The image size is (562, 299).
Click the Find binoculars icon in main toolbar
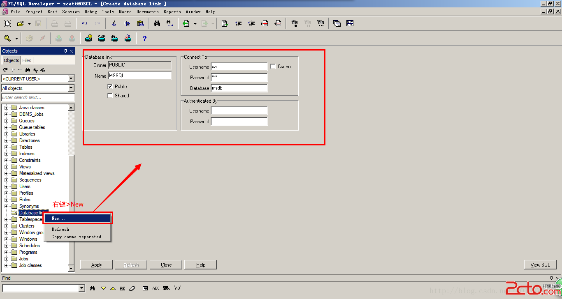157,23
